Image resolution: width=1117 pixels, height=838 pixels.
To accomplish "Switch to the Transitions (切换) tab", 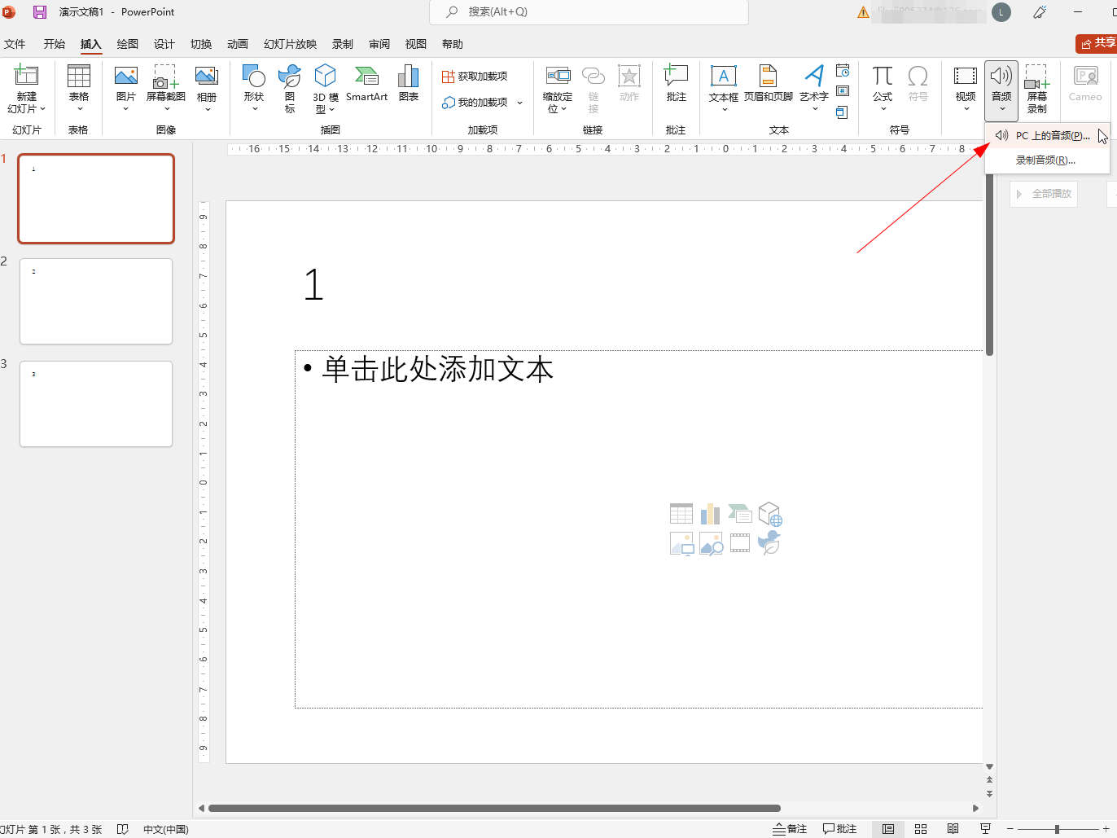I will (x=201, y=44).
